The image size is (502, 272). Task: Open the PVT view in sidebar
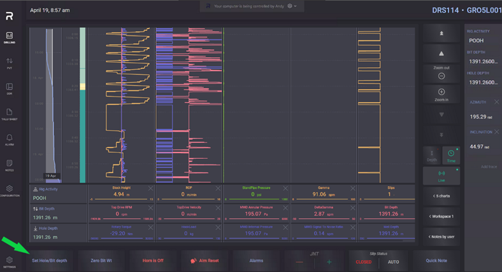pyautogui.click(x=10, y=62)
